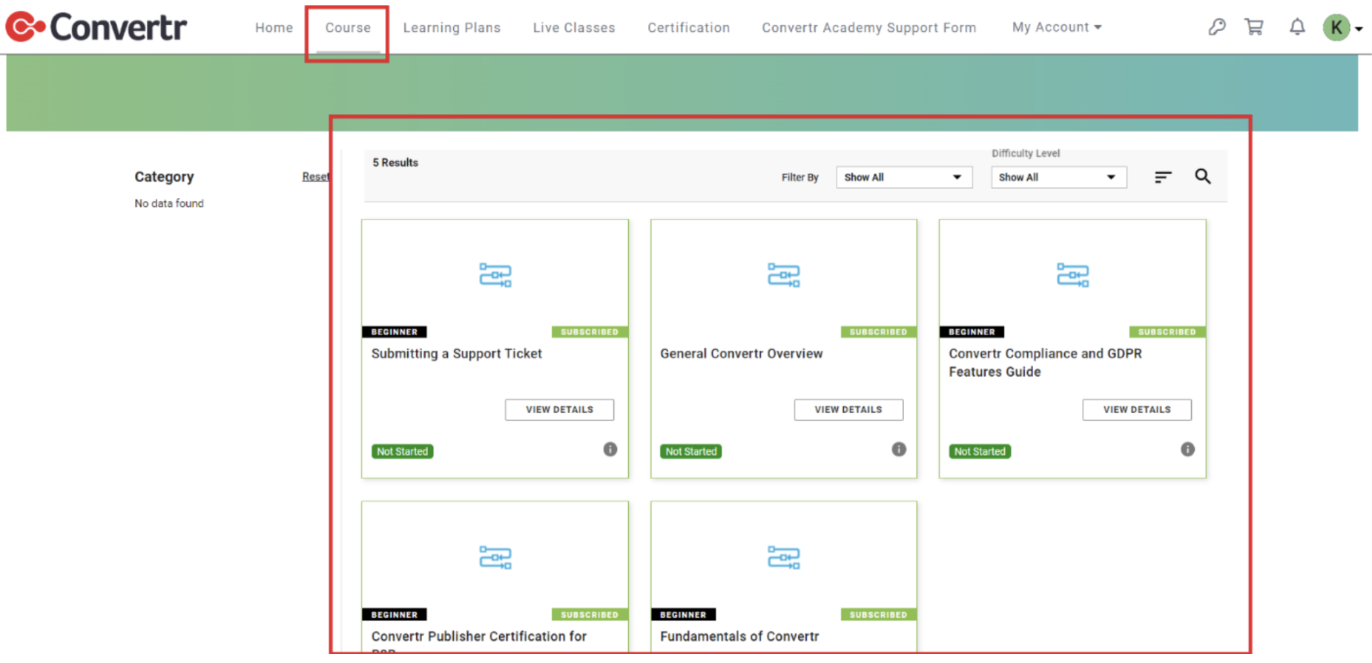1372x663 pixels.
Task: Open Convertr Publisher Certification course title
Action: point(479,640)
